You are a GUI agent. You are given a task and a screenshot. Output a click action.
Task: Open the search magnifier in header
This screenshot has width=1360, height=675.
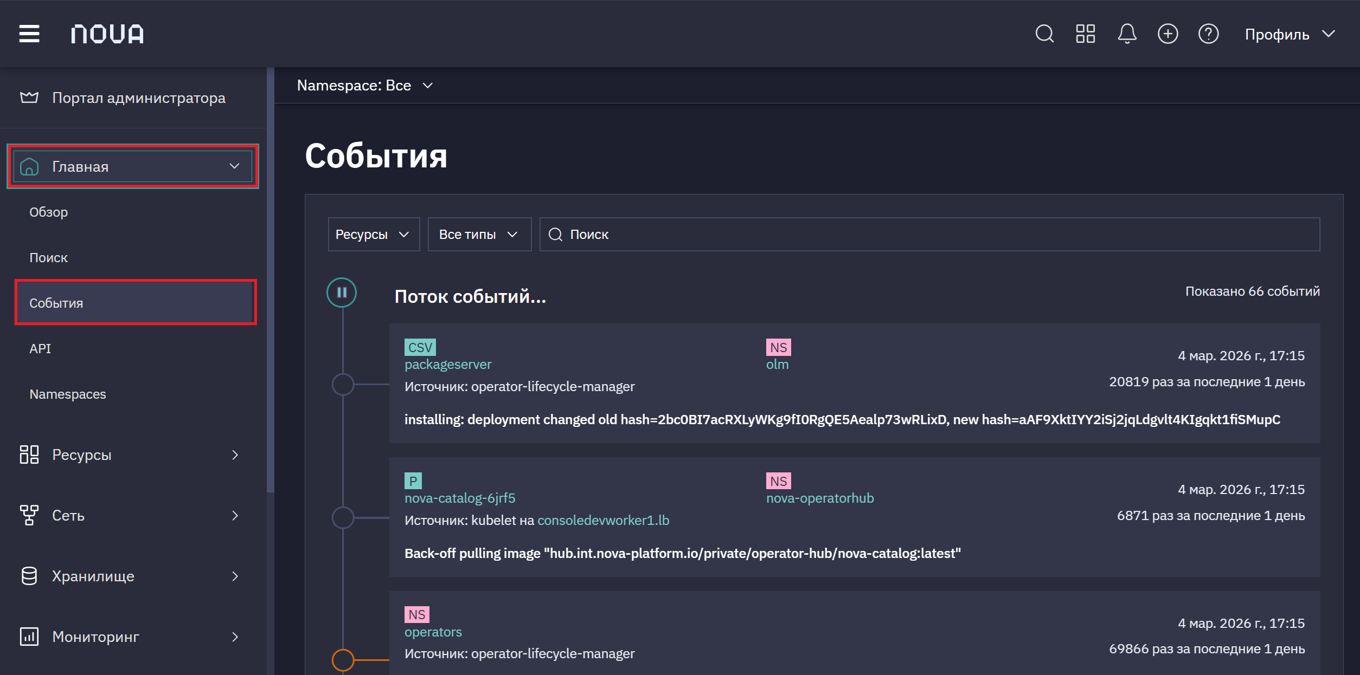(x=1044, y=34)
